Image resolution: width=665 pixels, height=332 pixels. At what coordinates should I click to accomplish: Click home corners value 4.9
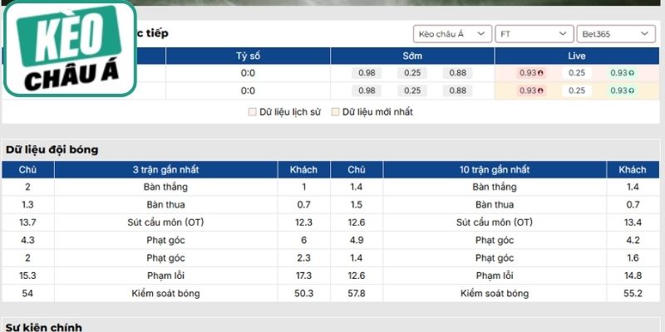(357, 240)
